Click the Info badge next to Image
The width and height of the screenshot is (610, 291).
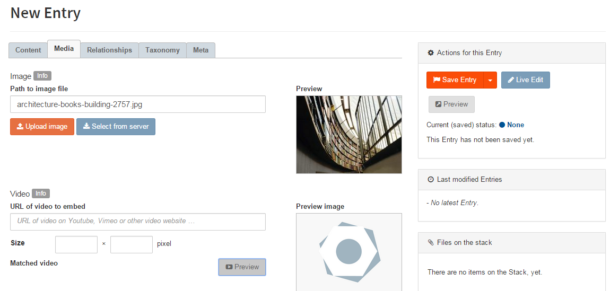pyautogui.click(x=42, y=76)
